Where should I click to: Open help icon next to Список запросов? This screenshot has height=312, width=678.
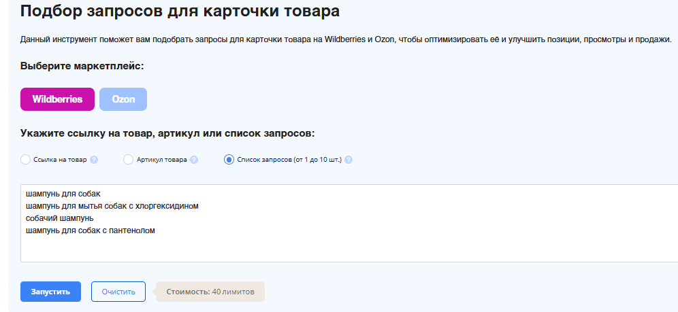coord(349,160)
